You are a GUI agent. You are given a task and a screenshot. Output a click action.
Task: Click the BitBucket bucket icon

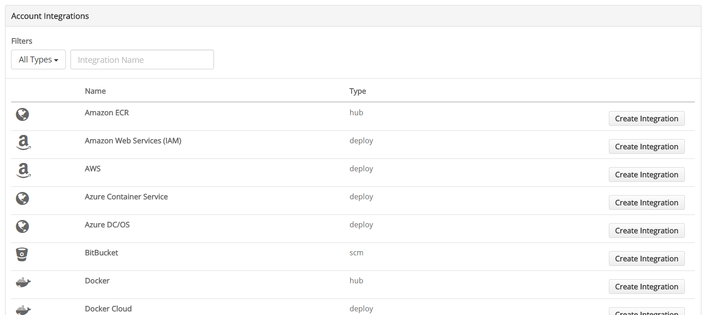coord(22,254)
